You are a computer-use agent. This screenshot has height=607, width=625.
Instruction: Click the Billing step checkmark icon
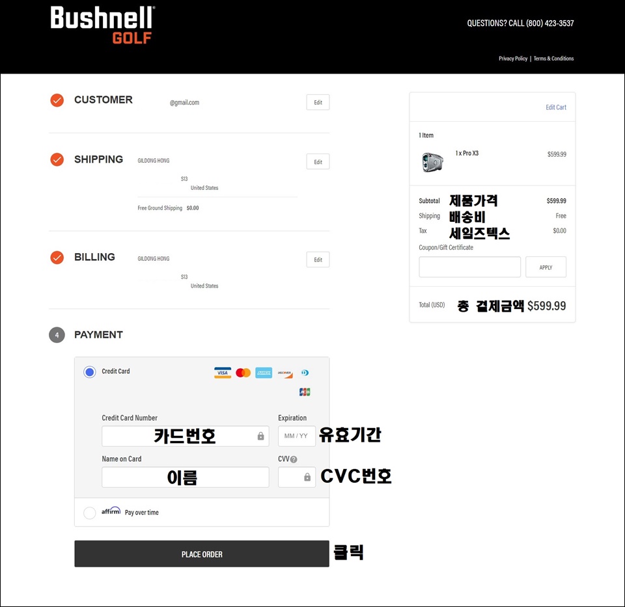point(57,258)
